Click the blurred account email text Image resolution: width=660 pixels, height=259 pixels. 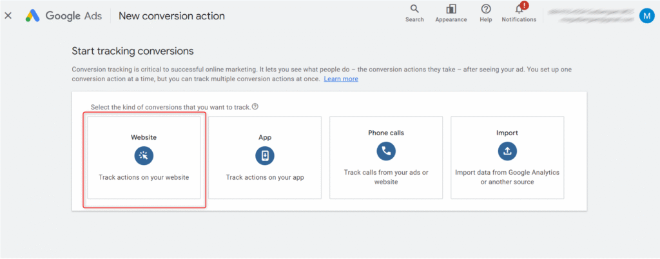click(x=590, y=15)
